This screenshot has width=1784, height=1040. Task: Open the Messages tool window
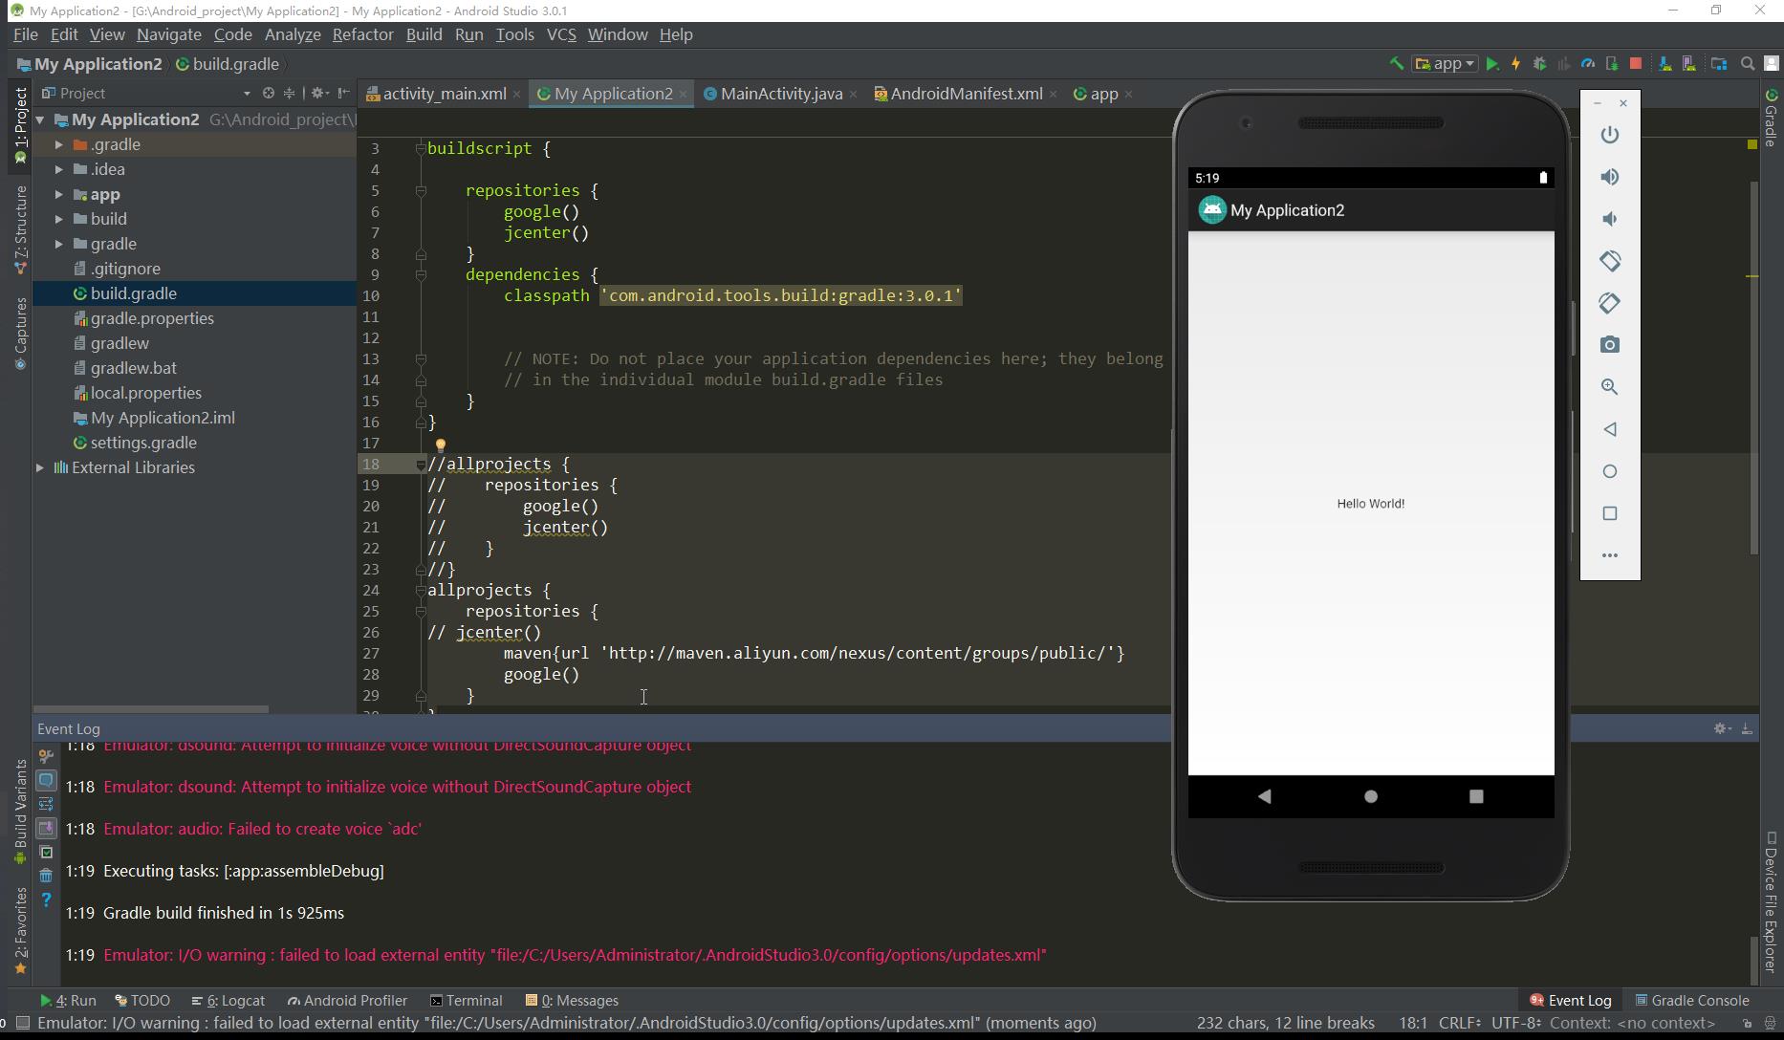click(x=572, y=1001)
